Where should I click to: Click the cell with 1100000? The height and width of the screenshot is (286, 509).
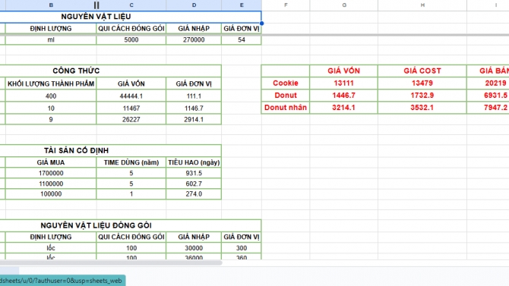51,184
